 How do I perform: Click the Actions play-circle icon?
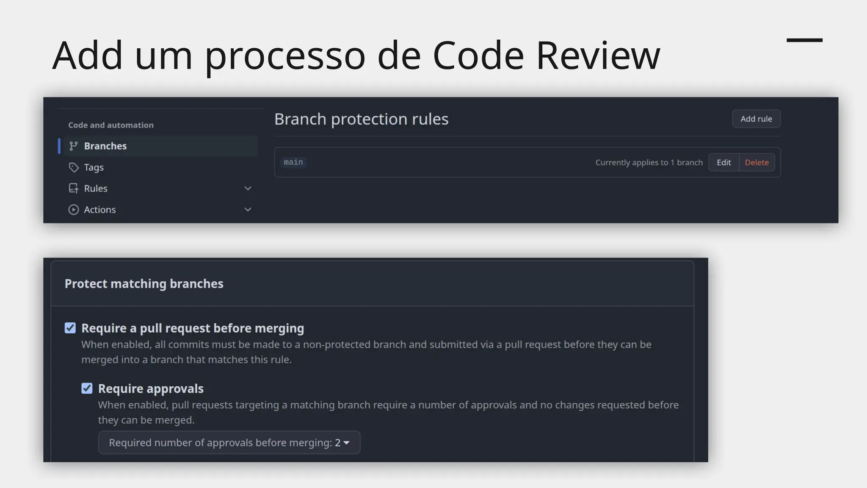[74, 210]
